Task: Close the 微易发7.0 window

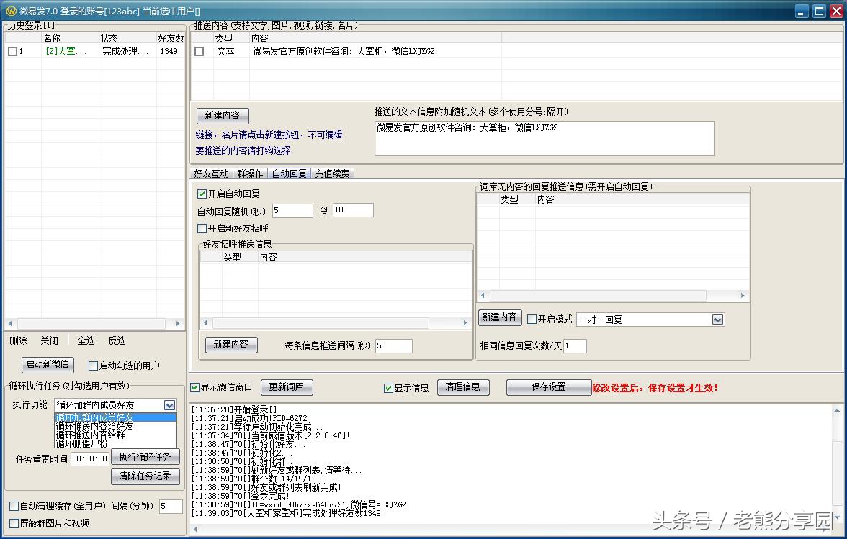Action: point(835,12)
